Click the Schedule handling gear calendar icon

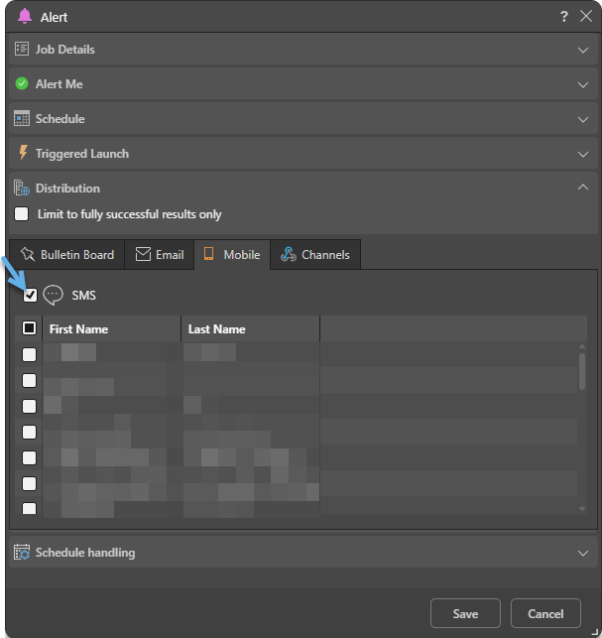pyautogui.click(x=22, y=553)
